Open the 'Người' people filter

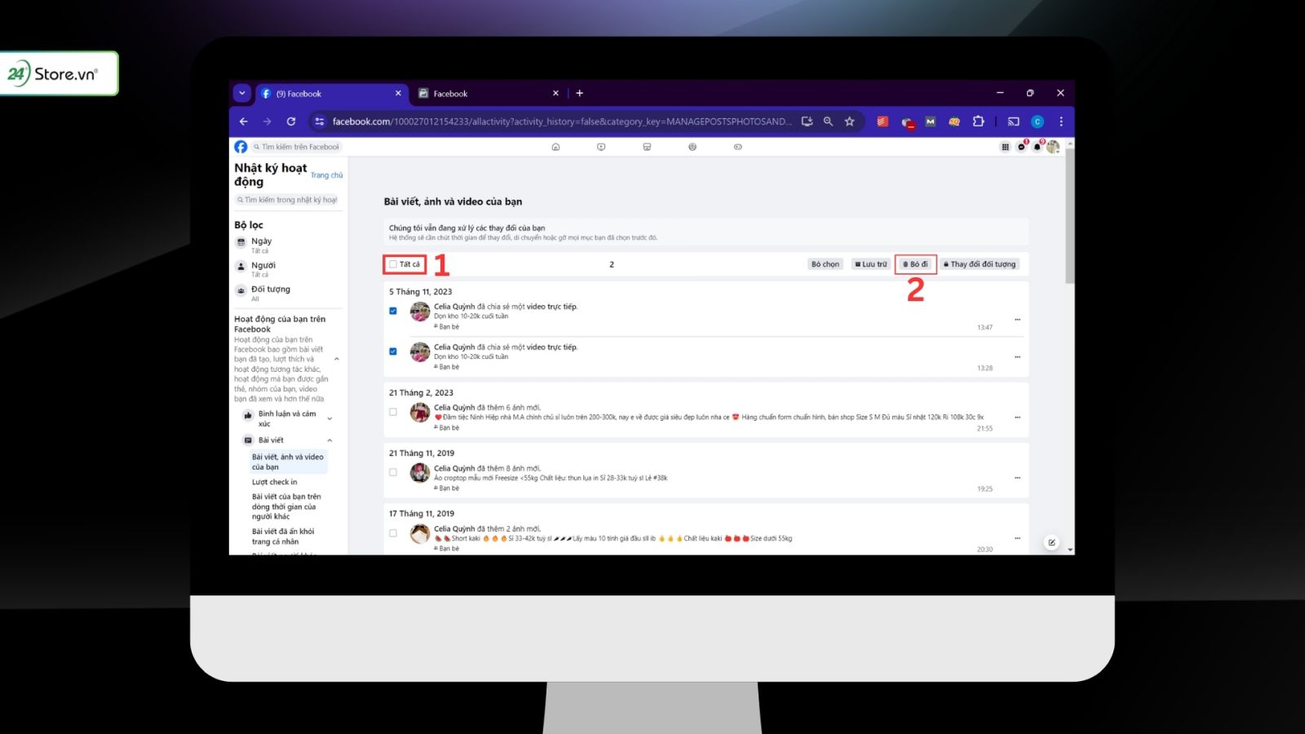288,269
